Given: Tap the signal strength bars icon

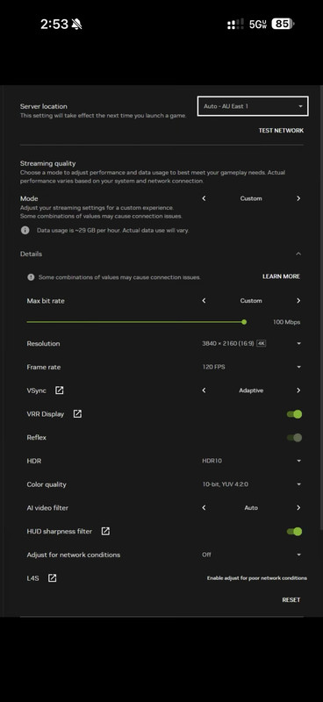Looking at the screenshot, I should [x=235, y=25].
